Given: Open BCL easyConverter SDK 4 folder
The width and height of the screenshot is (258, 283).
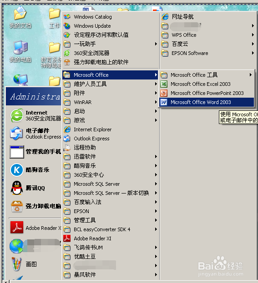Looking at the screenshot, I should (x=110, y=229).
